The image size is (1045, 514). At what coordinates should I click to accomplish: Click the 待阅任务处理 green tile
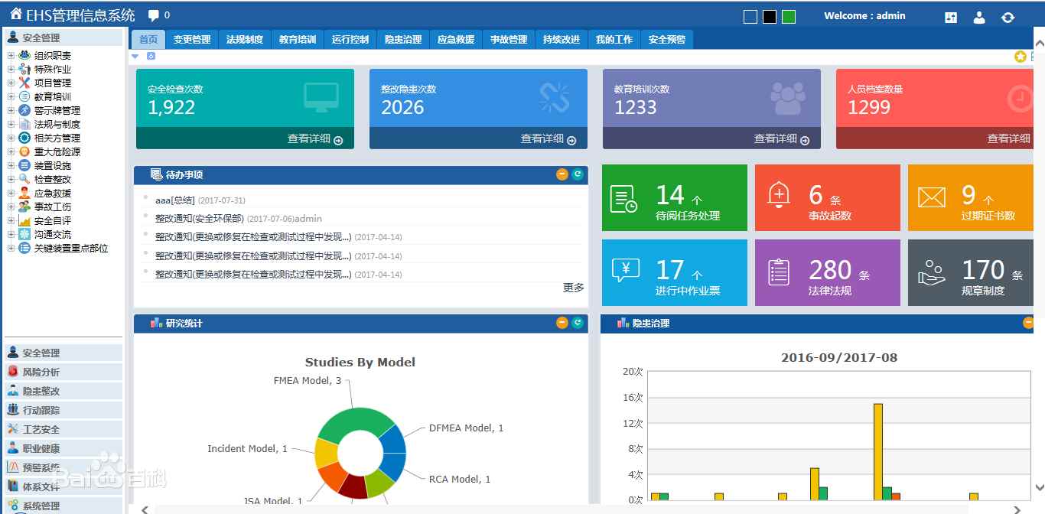point(674,197)
